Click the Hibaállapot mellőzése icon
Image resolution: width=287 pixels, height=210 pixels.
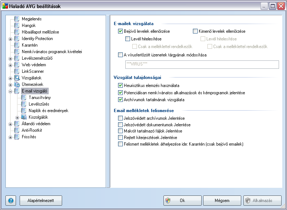pos(17,32)
